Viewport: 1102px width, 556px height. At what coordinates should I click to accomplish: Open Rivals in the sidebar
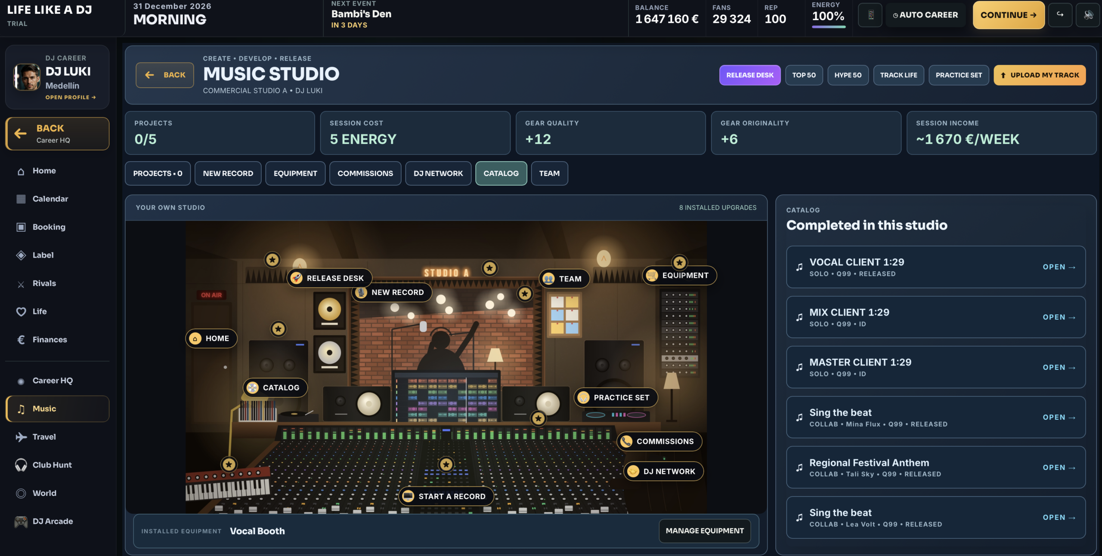57,283
